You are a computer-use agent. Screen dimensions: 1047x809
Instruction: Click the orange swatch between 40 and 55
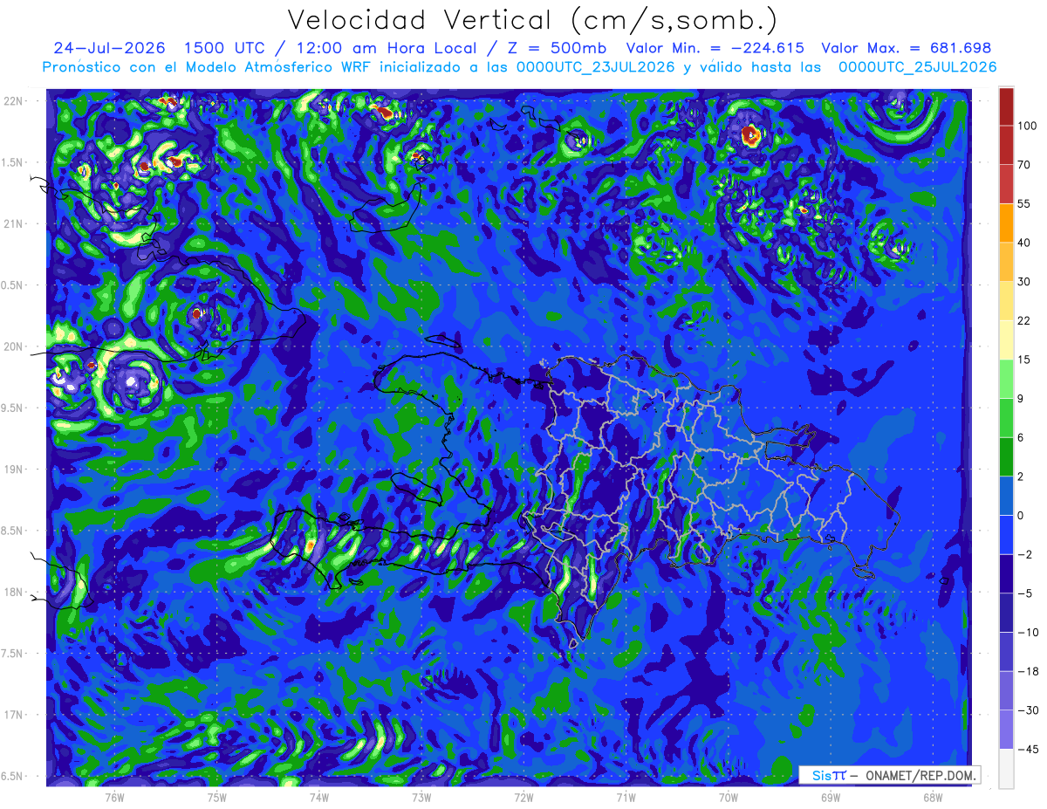1006,223
